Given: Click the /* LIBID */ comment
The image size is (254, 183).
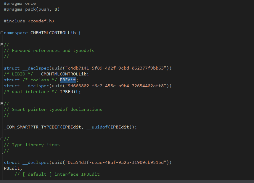Looking at the screenshot, I should [18, 74].
